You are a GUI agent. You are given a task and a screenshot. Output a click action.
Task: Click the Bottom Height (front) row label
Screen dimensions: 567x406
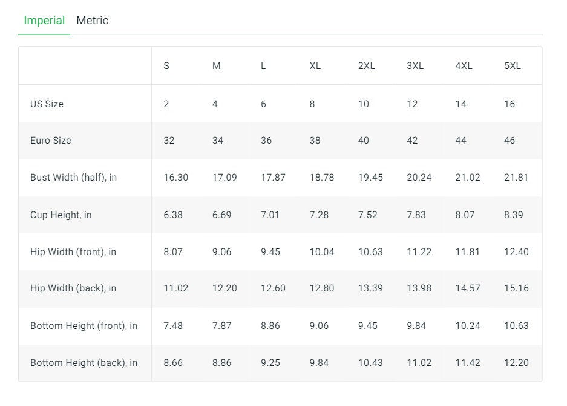84,326
